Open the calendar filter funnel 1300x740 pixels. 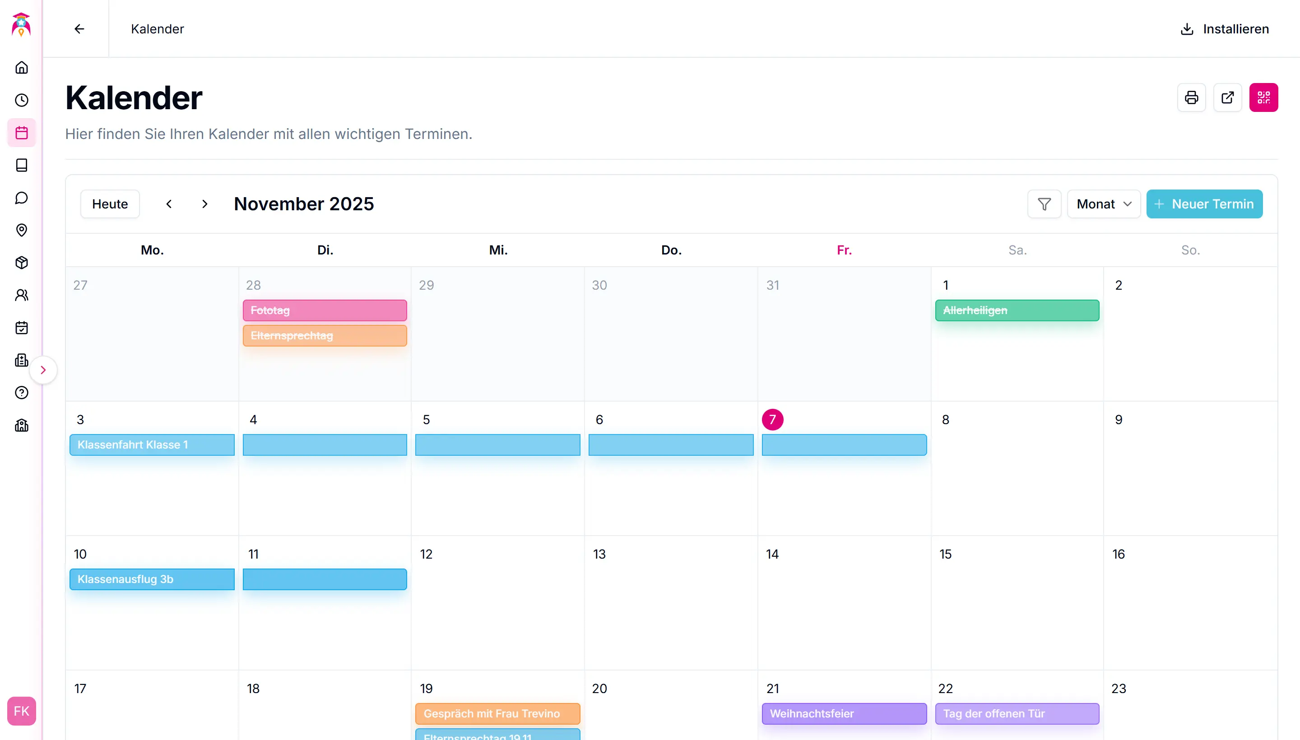(1044, 204)
